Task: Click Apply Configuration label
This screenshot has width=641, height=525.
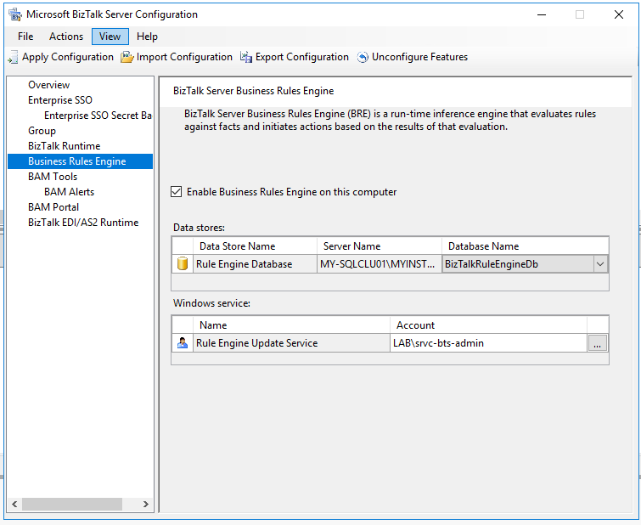Action: [68, 57]
